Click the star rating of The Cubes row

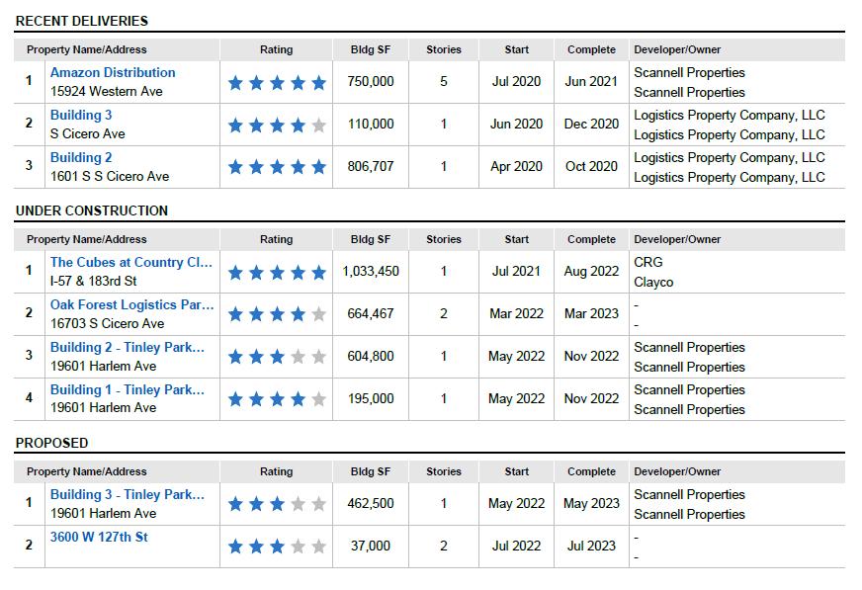coord(277,273)
